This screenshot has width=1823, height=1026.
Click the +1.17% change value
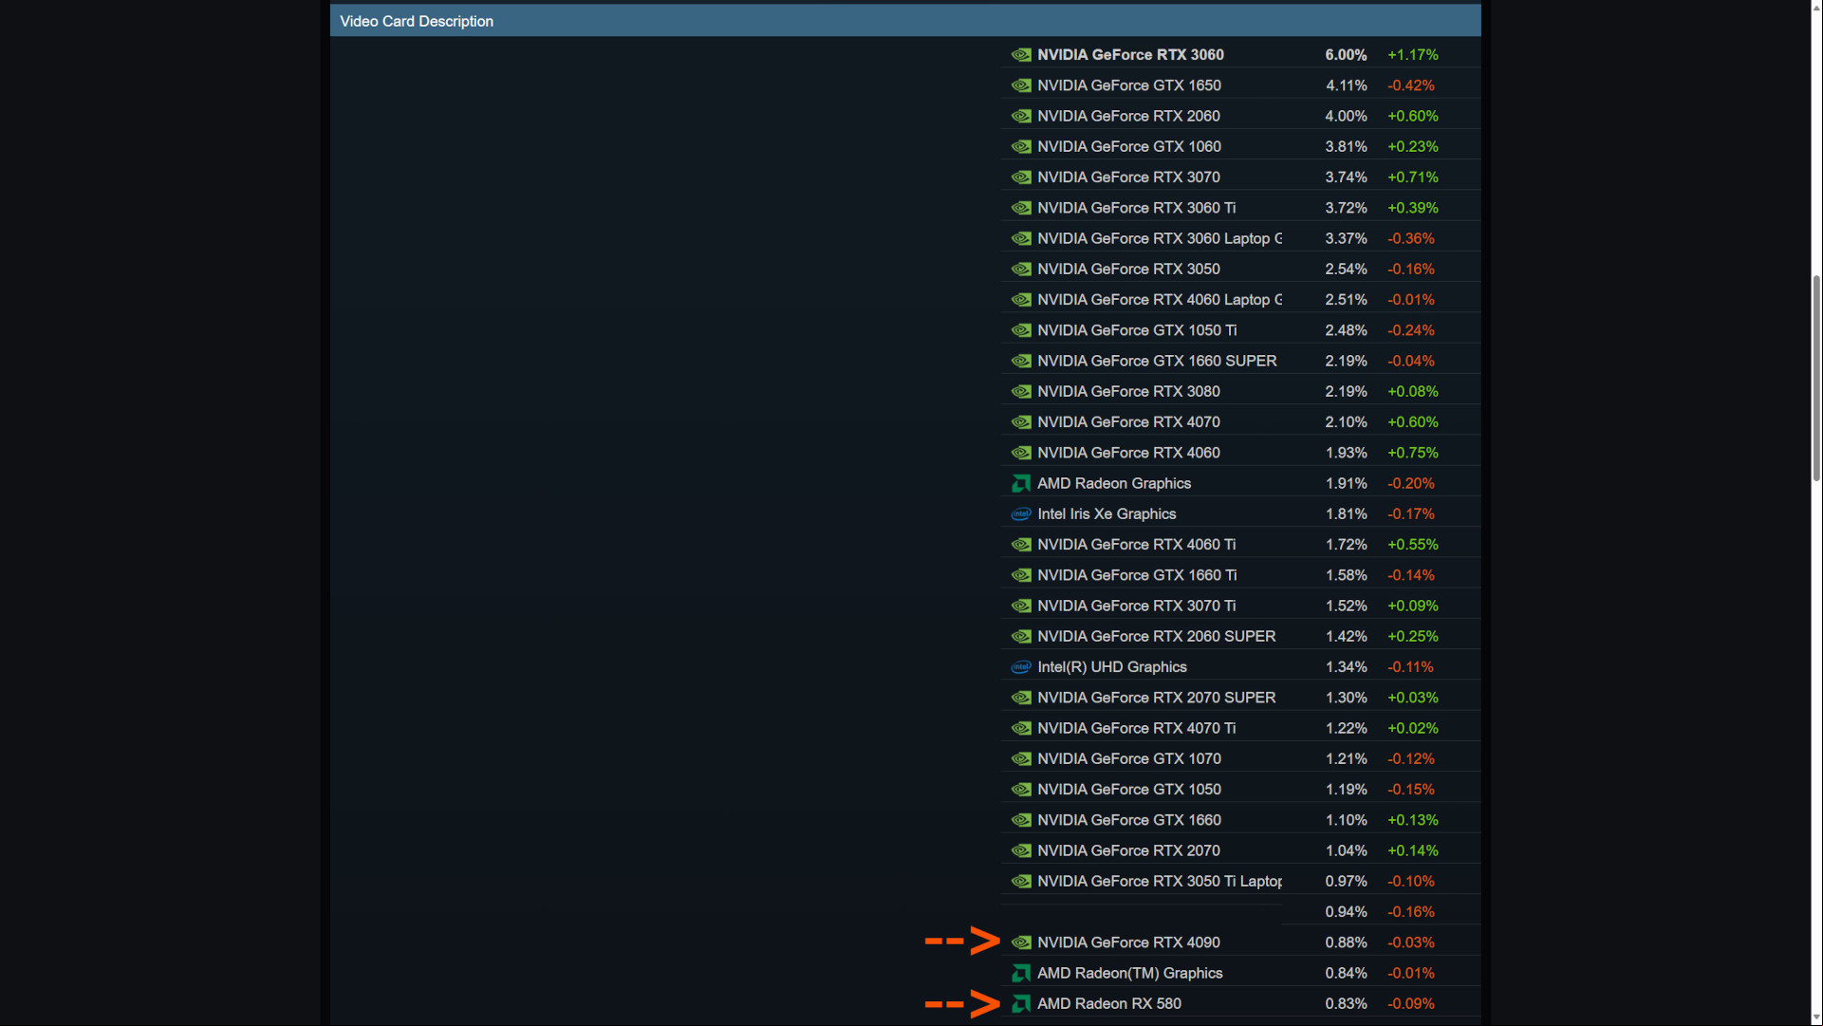[1413, 55]
